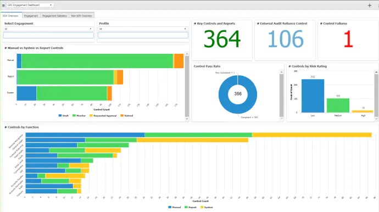379x212 pixels.
Task: Click scroll-down arrow of Manual vs System chart
Action: coord(187,119)
